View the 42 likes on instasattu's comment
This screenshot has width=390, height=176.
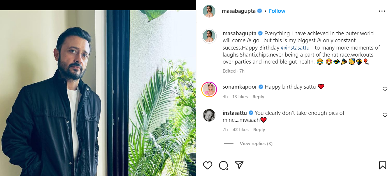(240, 130)
